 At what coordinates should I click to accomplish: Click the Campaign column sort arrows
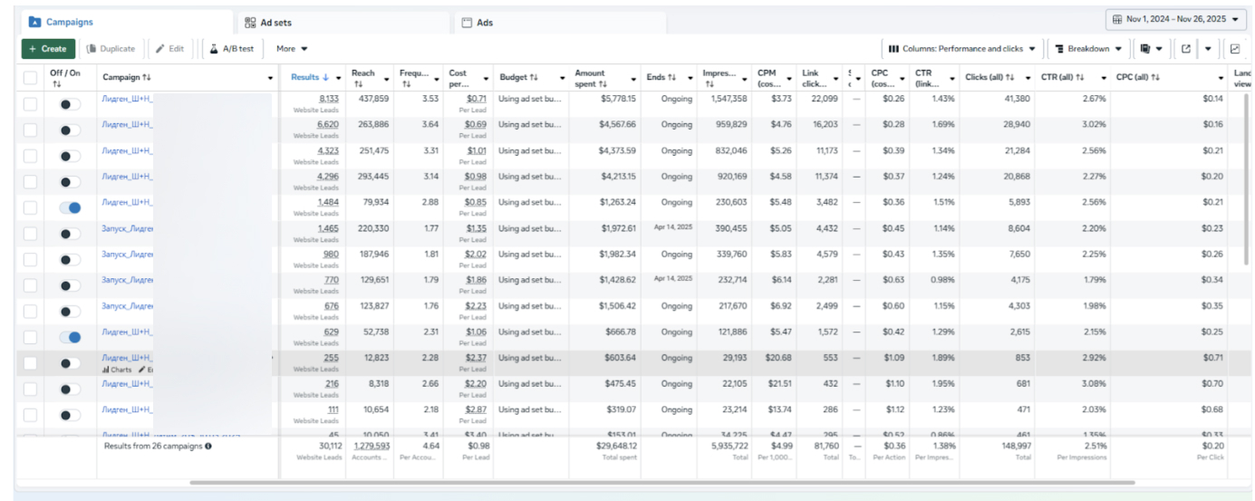pos(147,78)
